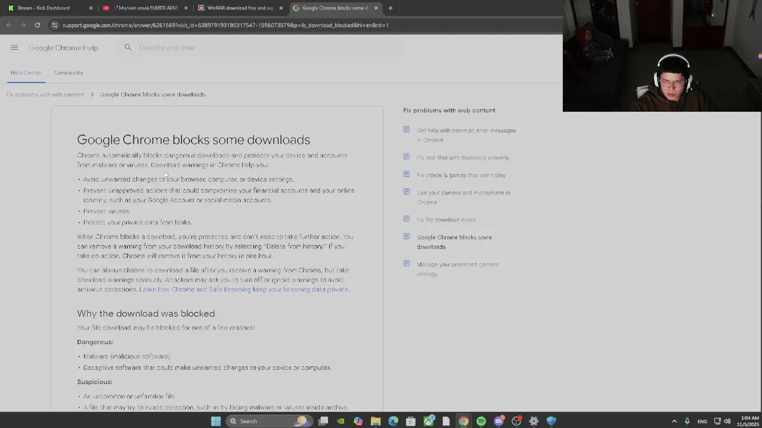The width and height of the screenshot is (762, 428).
Task: Go back in browser history
Action: 8,25
